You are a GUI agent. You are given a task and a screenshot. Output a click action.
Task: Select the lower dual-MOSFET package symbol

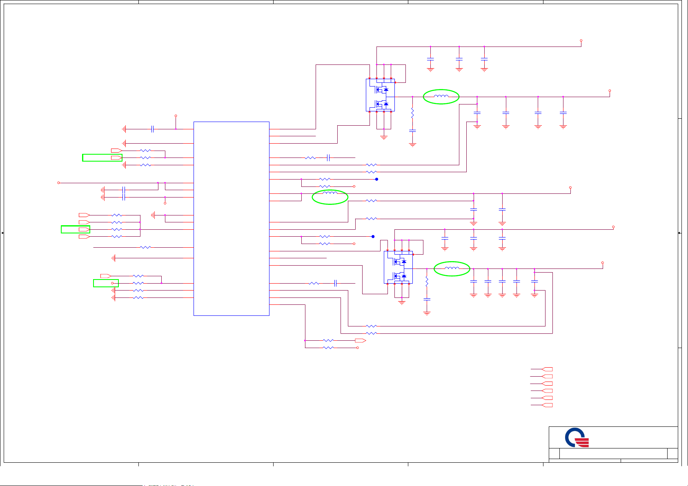click(x=398, y=267)
